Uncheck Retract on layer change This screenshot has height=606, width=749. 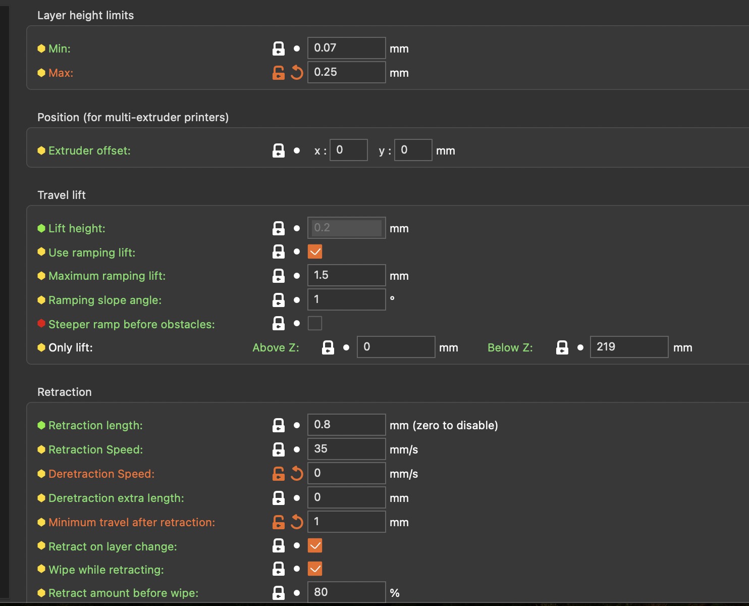click(315, 545)
